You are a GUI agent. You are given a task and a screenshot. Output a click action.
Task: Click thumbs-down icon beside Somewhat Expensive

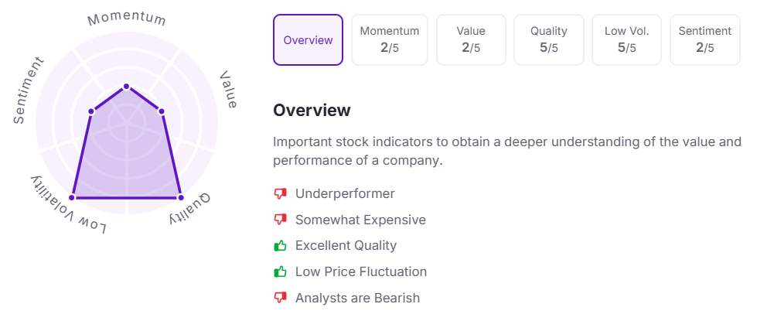click(x=280, y=220)
